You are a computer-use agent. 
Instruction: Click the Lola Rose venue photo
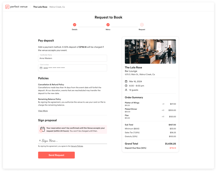[x=150, y=52]
